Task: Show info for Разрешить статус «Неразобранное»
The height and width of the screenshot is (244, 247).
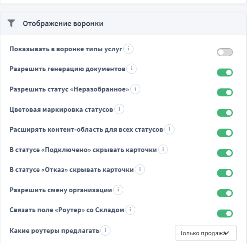Action: coord(135,89)
